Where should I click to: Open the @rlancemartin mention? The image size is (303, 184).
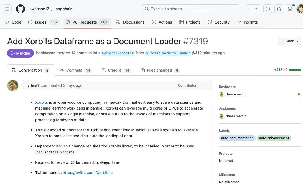[x=84, y=162]
